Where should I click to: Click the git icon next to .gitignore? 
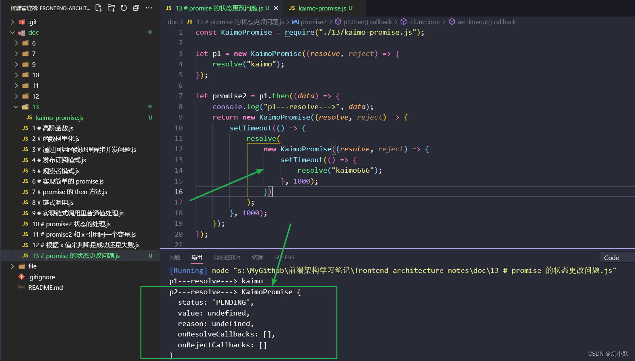point(21,277)
